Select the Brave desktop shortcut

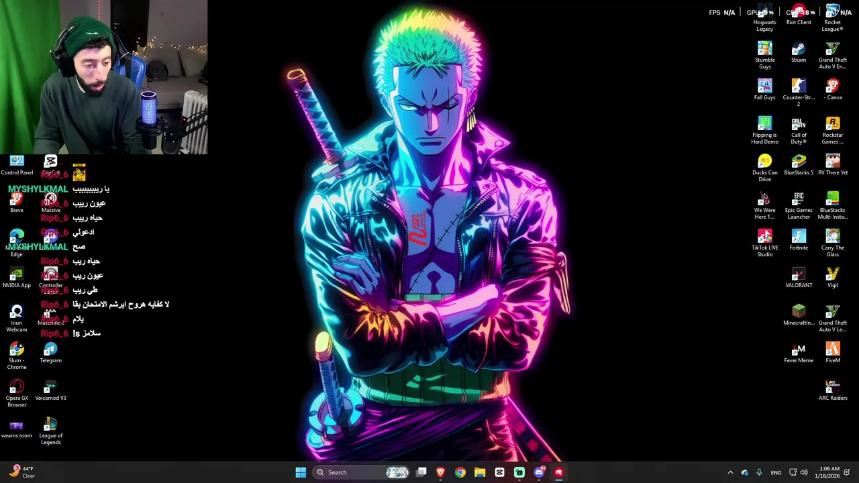click(17, 203)
